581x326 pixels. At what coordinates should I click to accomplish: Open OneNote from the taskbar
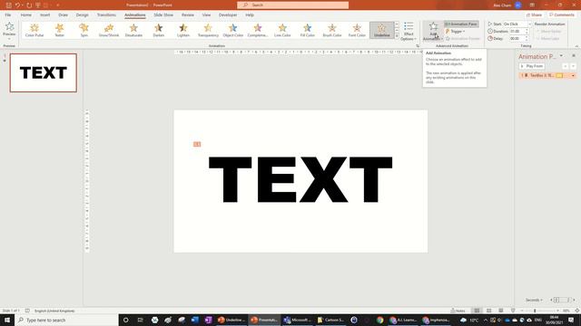click(208, 320)
